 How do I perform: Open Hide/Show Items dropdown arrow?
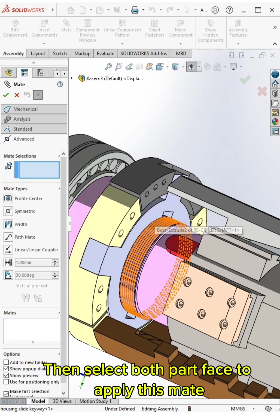click(x=199, y=67)
